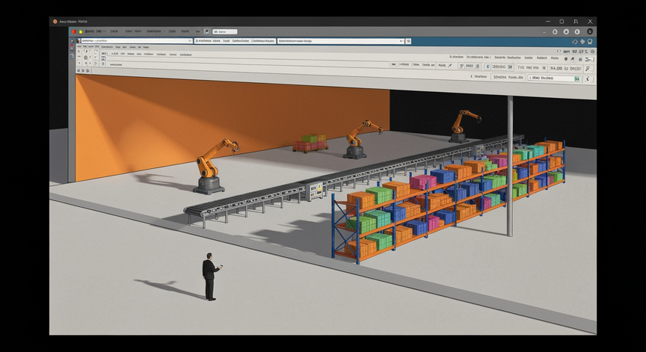This screenshot has height=352, width=646.
Task: Click the yellow circle icon beside the red one
Action: click(x=80, y=31)
